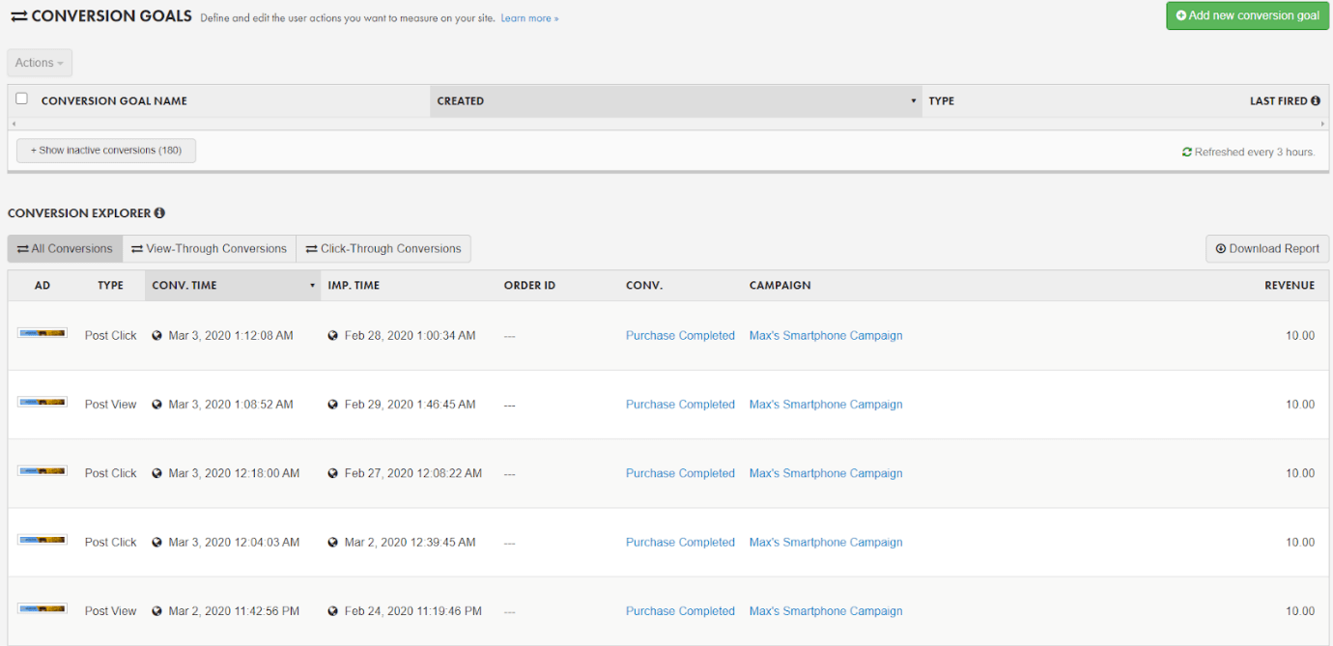Click Post View type in 11:42:56 PM row
1333x646 pixels.
click(111, 611)
